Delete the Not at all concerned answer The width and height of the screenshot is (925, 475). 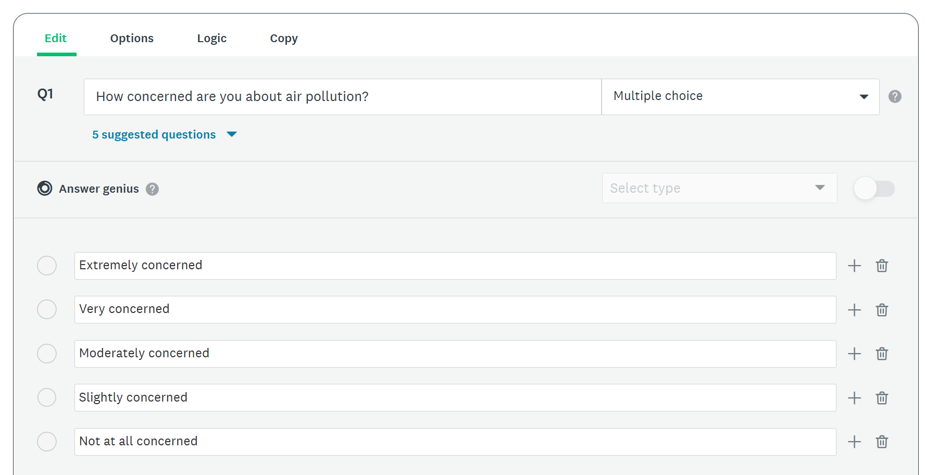coord(882,441)
